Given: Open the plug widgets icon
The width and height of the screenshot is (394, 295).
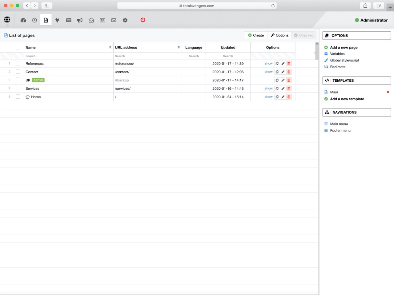Looking at the screenshot, I should (57, 20).
